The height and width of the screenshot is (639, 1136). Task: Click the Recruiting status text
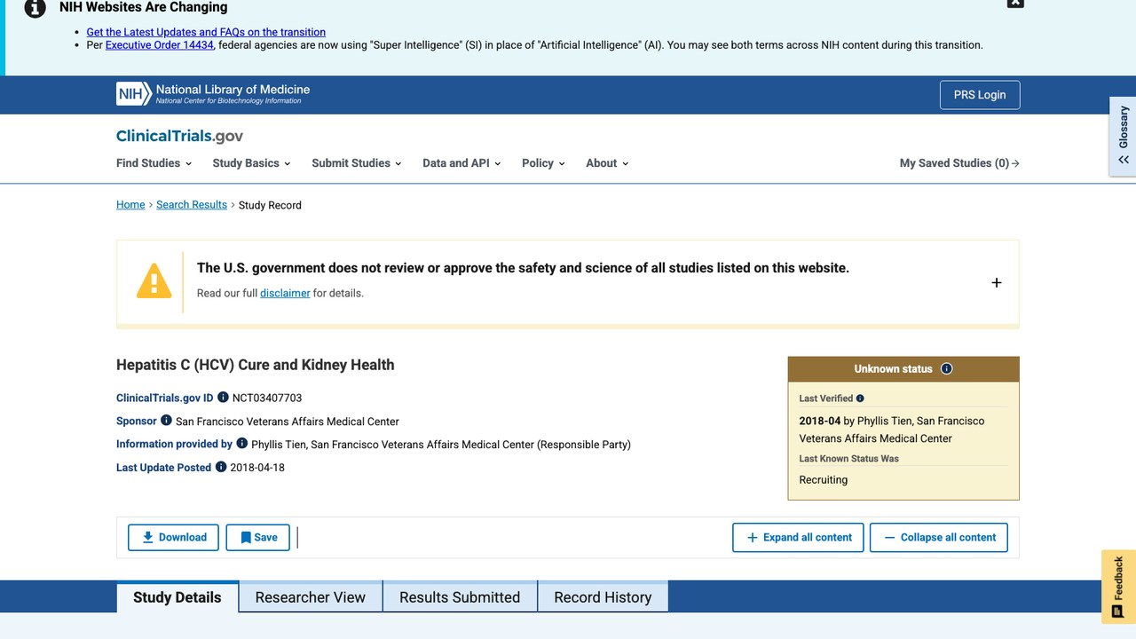click(824, 479)
